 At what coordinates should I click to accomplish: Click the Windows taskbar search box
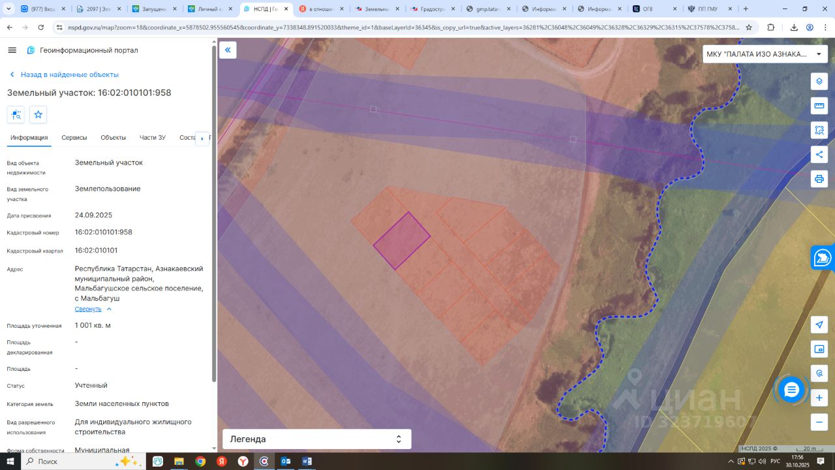[x=82, y=462]
